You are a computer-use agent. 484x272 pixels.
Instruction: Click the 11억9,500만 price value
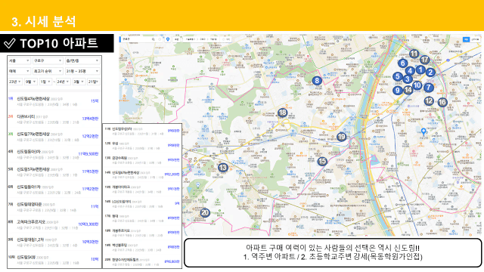[88, 154]
